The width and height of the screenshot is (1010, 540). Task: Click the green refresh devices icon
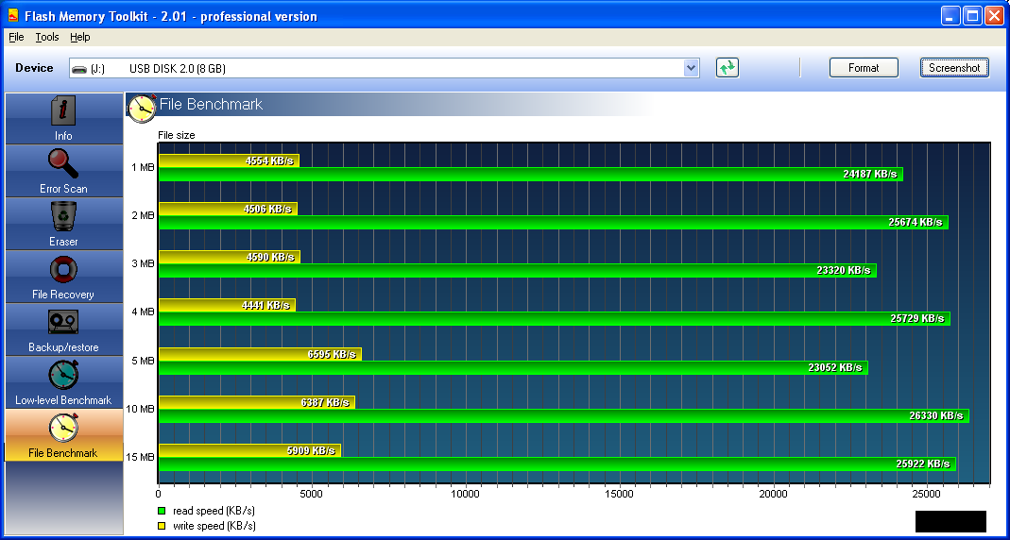click(x=728, y=68)
